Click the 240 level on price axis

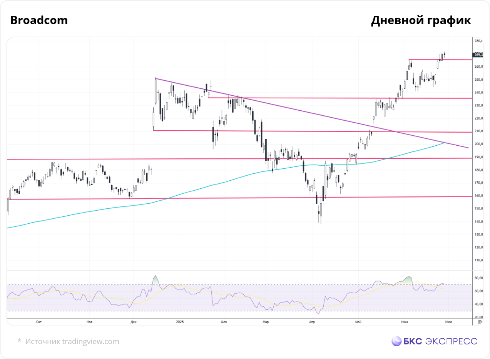(x=479, y=93)
